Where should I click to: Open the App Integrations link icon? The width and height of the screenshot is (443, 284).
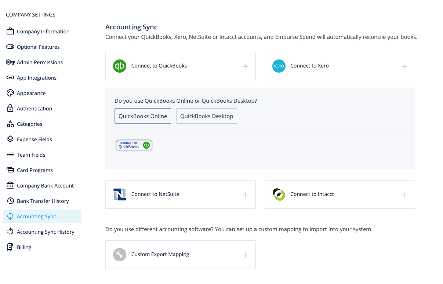(x=10, y=77)
